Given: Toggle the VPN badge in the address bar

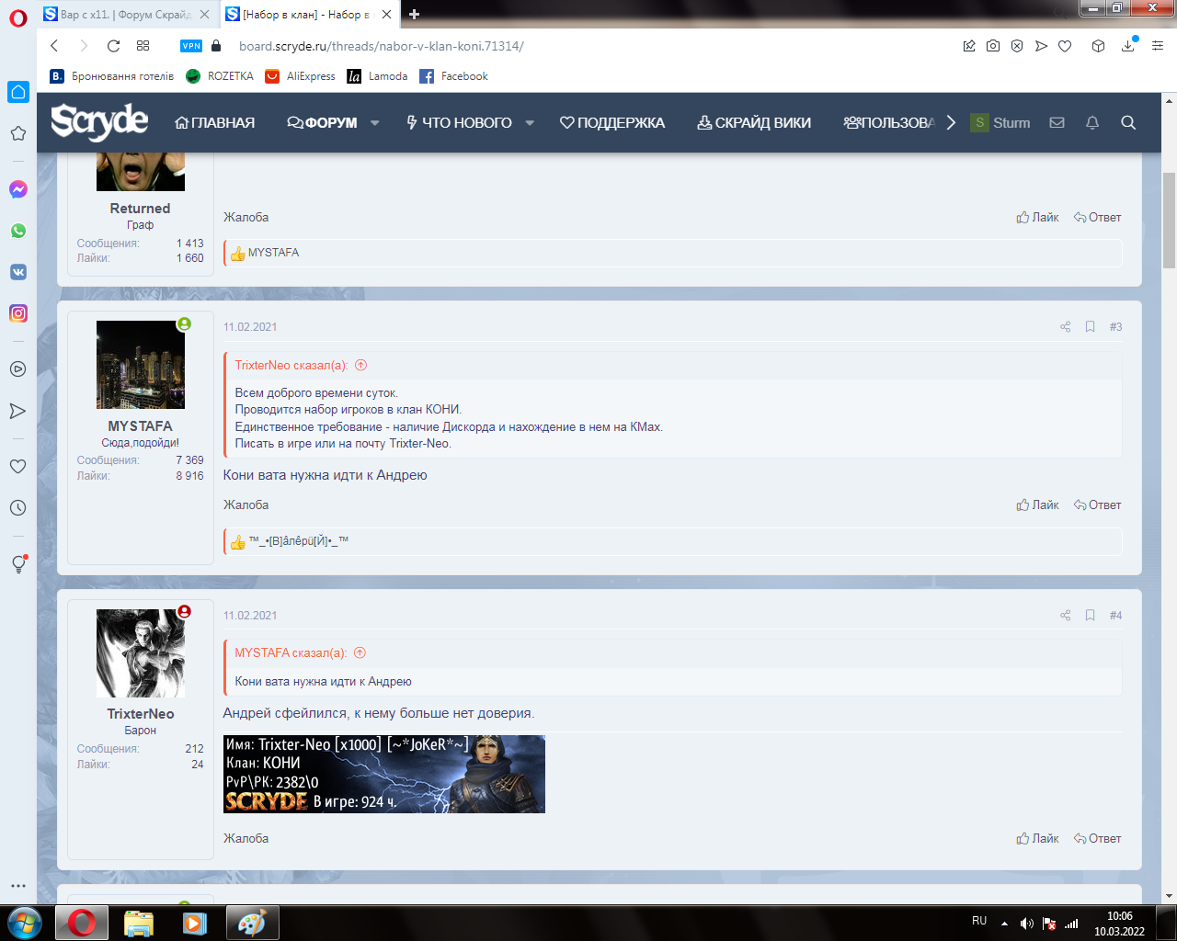Looking at the screenshot, I should pos(191,46).
